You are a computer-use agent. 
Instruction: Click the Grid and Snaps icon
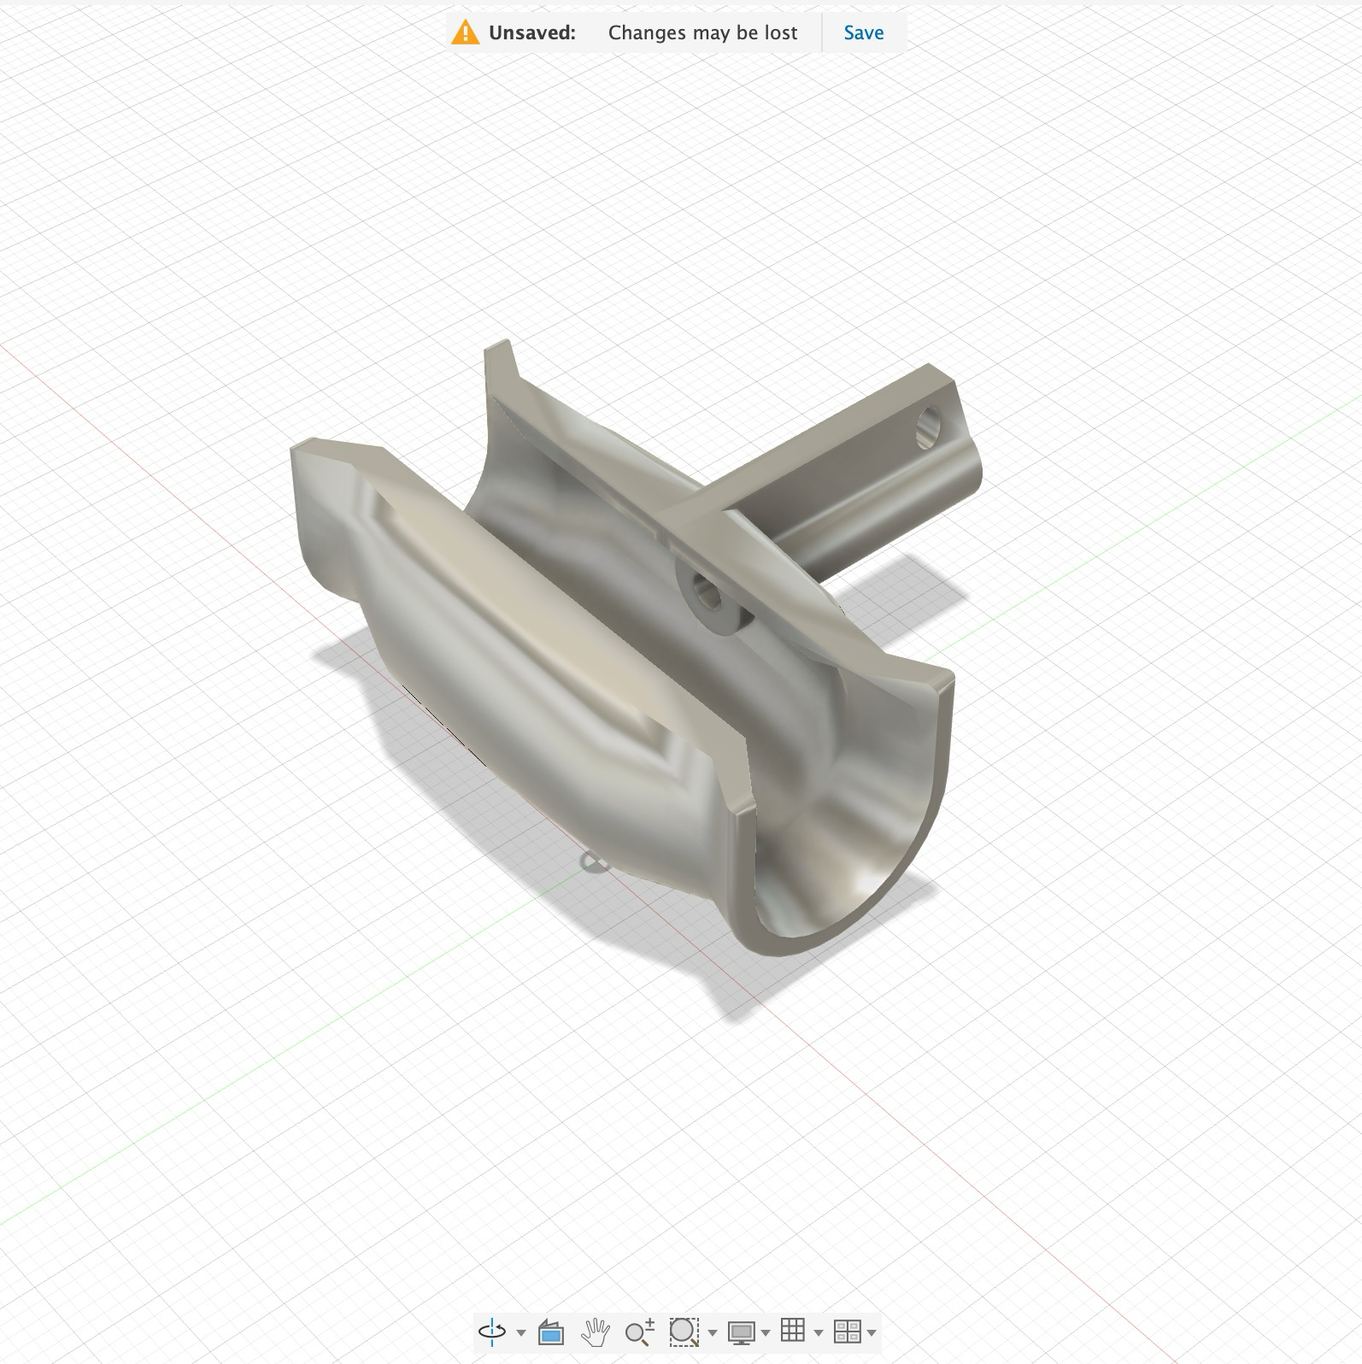pos(793,1331)
